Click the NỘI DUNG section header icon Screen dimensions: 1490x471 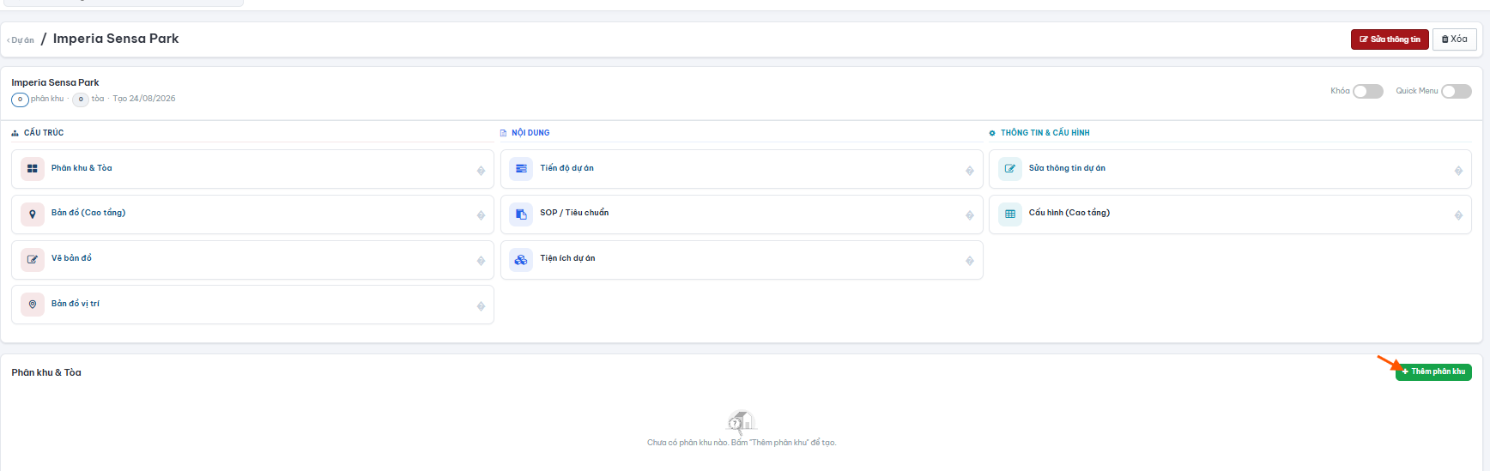coord(504,133)
